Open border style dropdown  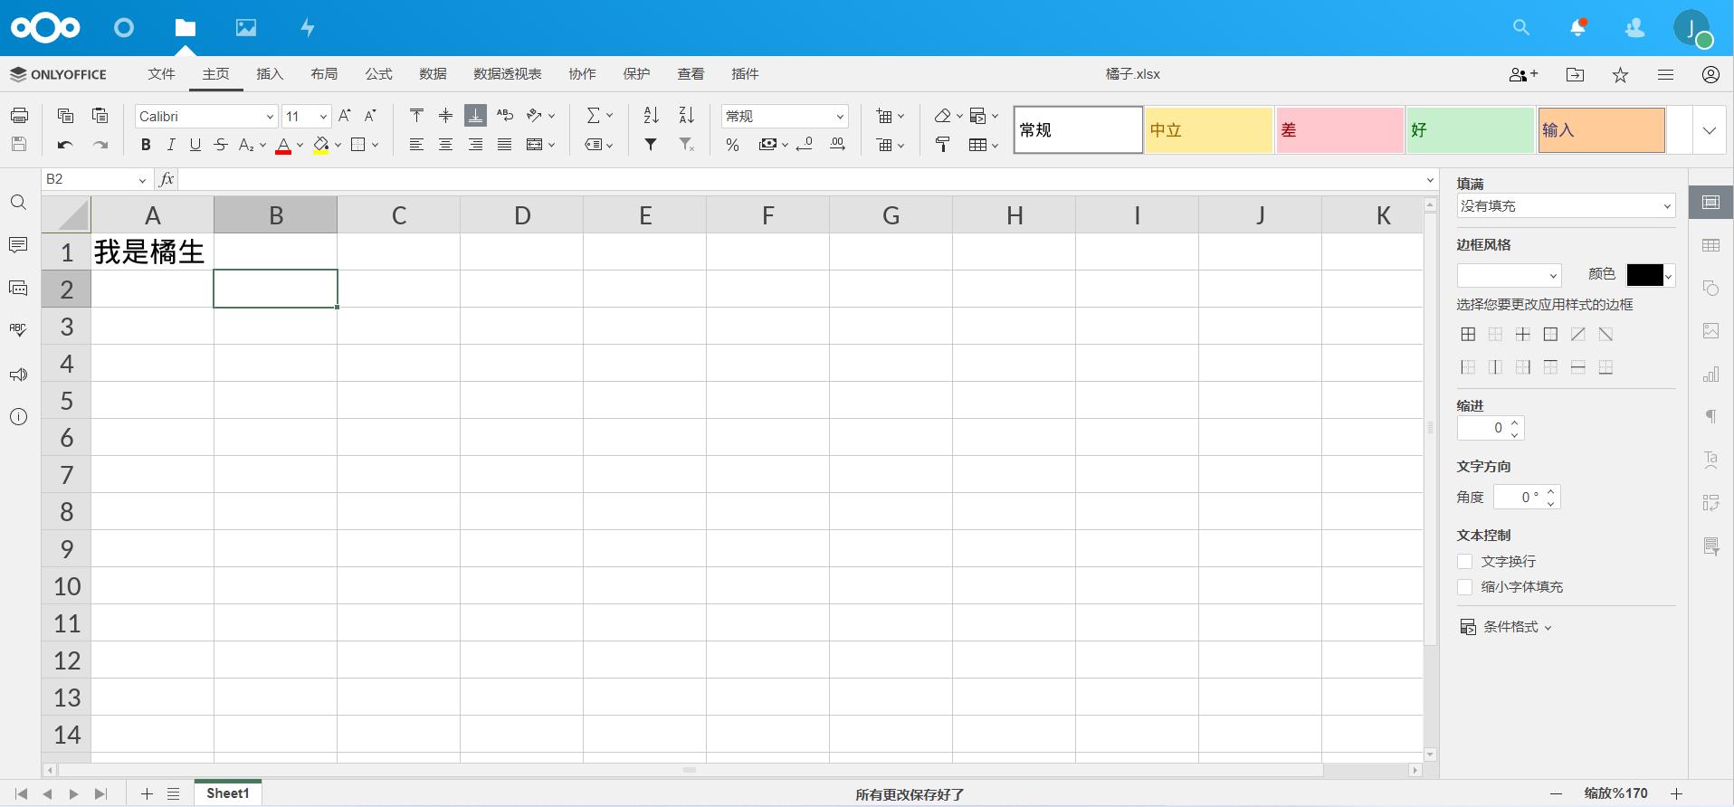click(x=1509, y=275)
